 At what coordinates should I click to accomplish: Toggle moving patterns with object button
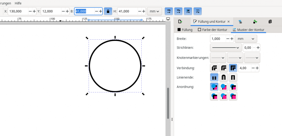click(x=198, y=11)
